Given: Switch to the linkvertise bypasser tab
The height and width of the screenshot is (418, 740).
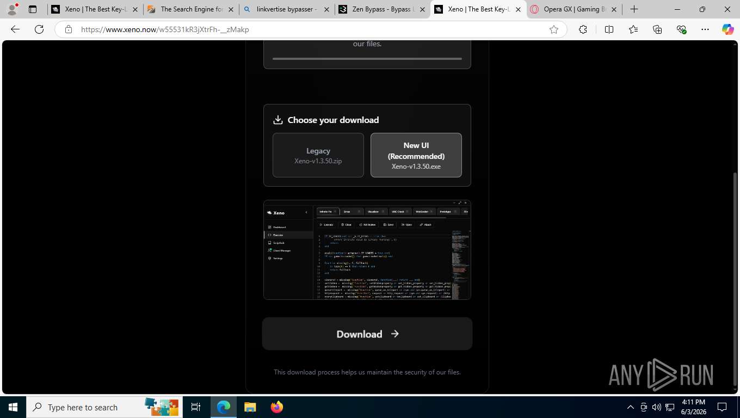Looking at the screenshot, I should click(x=287, y=9).
